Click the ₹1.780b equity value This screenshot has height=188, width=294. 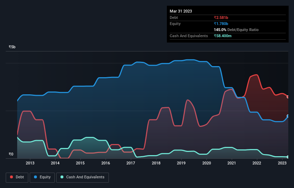pyautogui.click(x=221, y=24)
